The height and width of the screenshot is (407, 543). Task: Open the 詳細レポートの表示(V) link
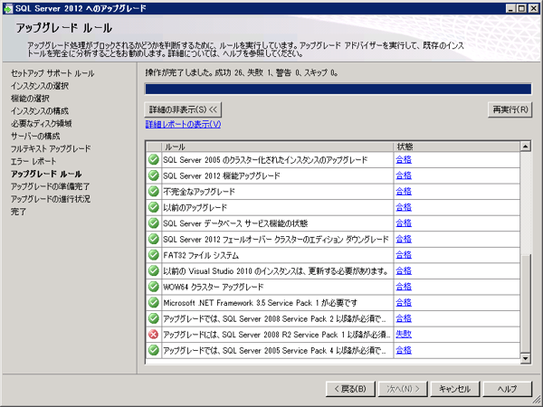point(183,124)
